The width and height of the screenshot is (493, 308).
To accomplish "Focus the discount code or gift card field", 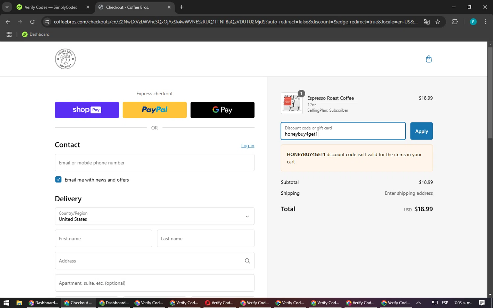I will click(343, 131).
